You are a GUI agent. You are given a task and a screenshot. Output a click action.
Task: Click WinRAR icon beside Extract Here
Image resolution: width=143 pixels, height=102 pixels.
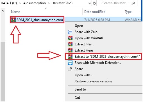(x=70, y=50)
